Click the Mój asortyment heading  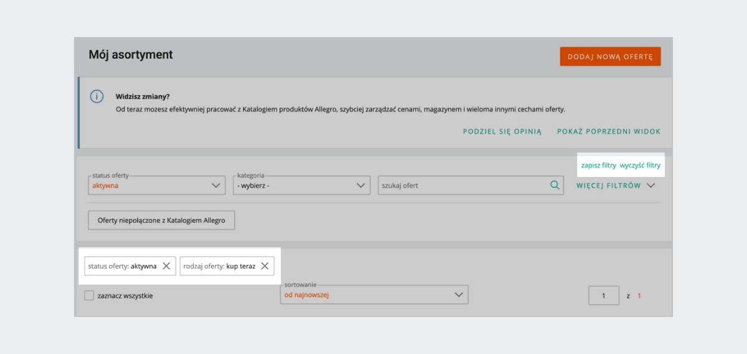pos(131,55)
